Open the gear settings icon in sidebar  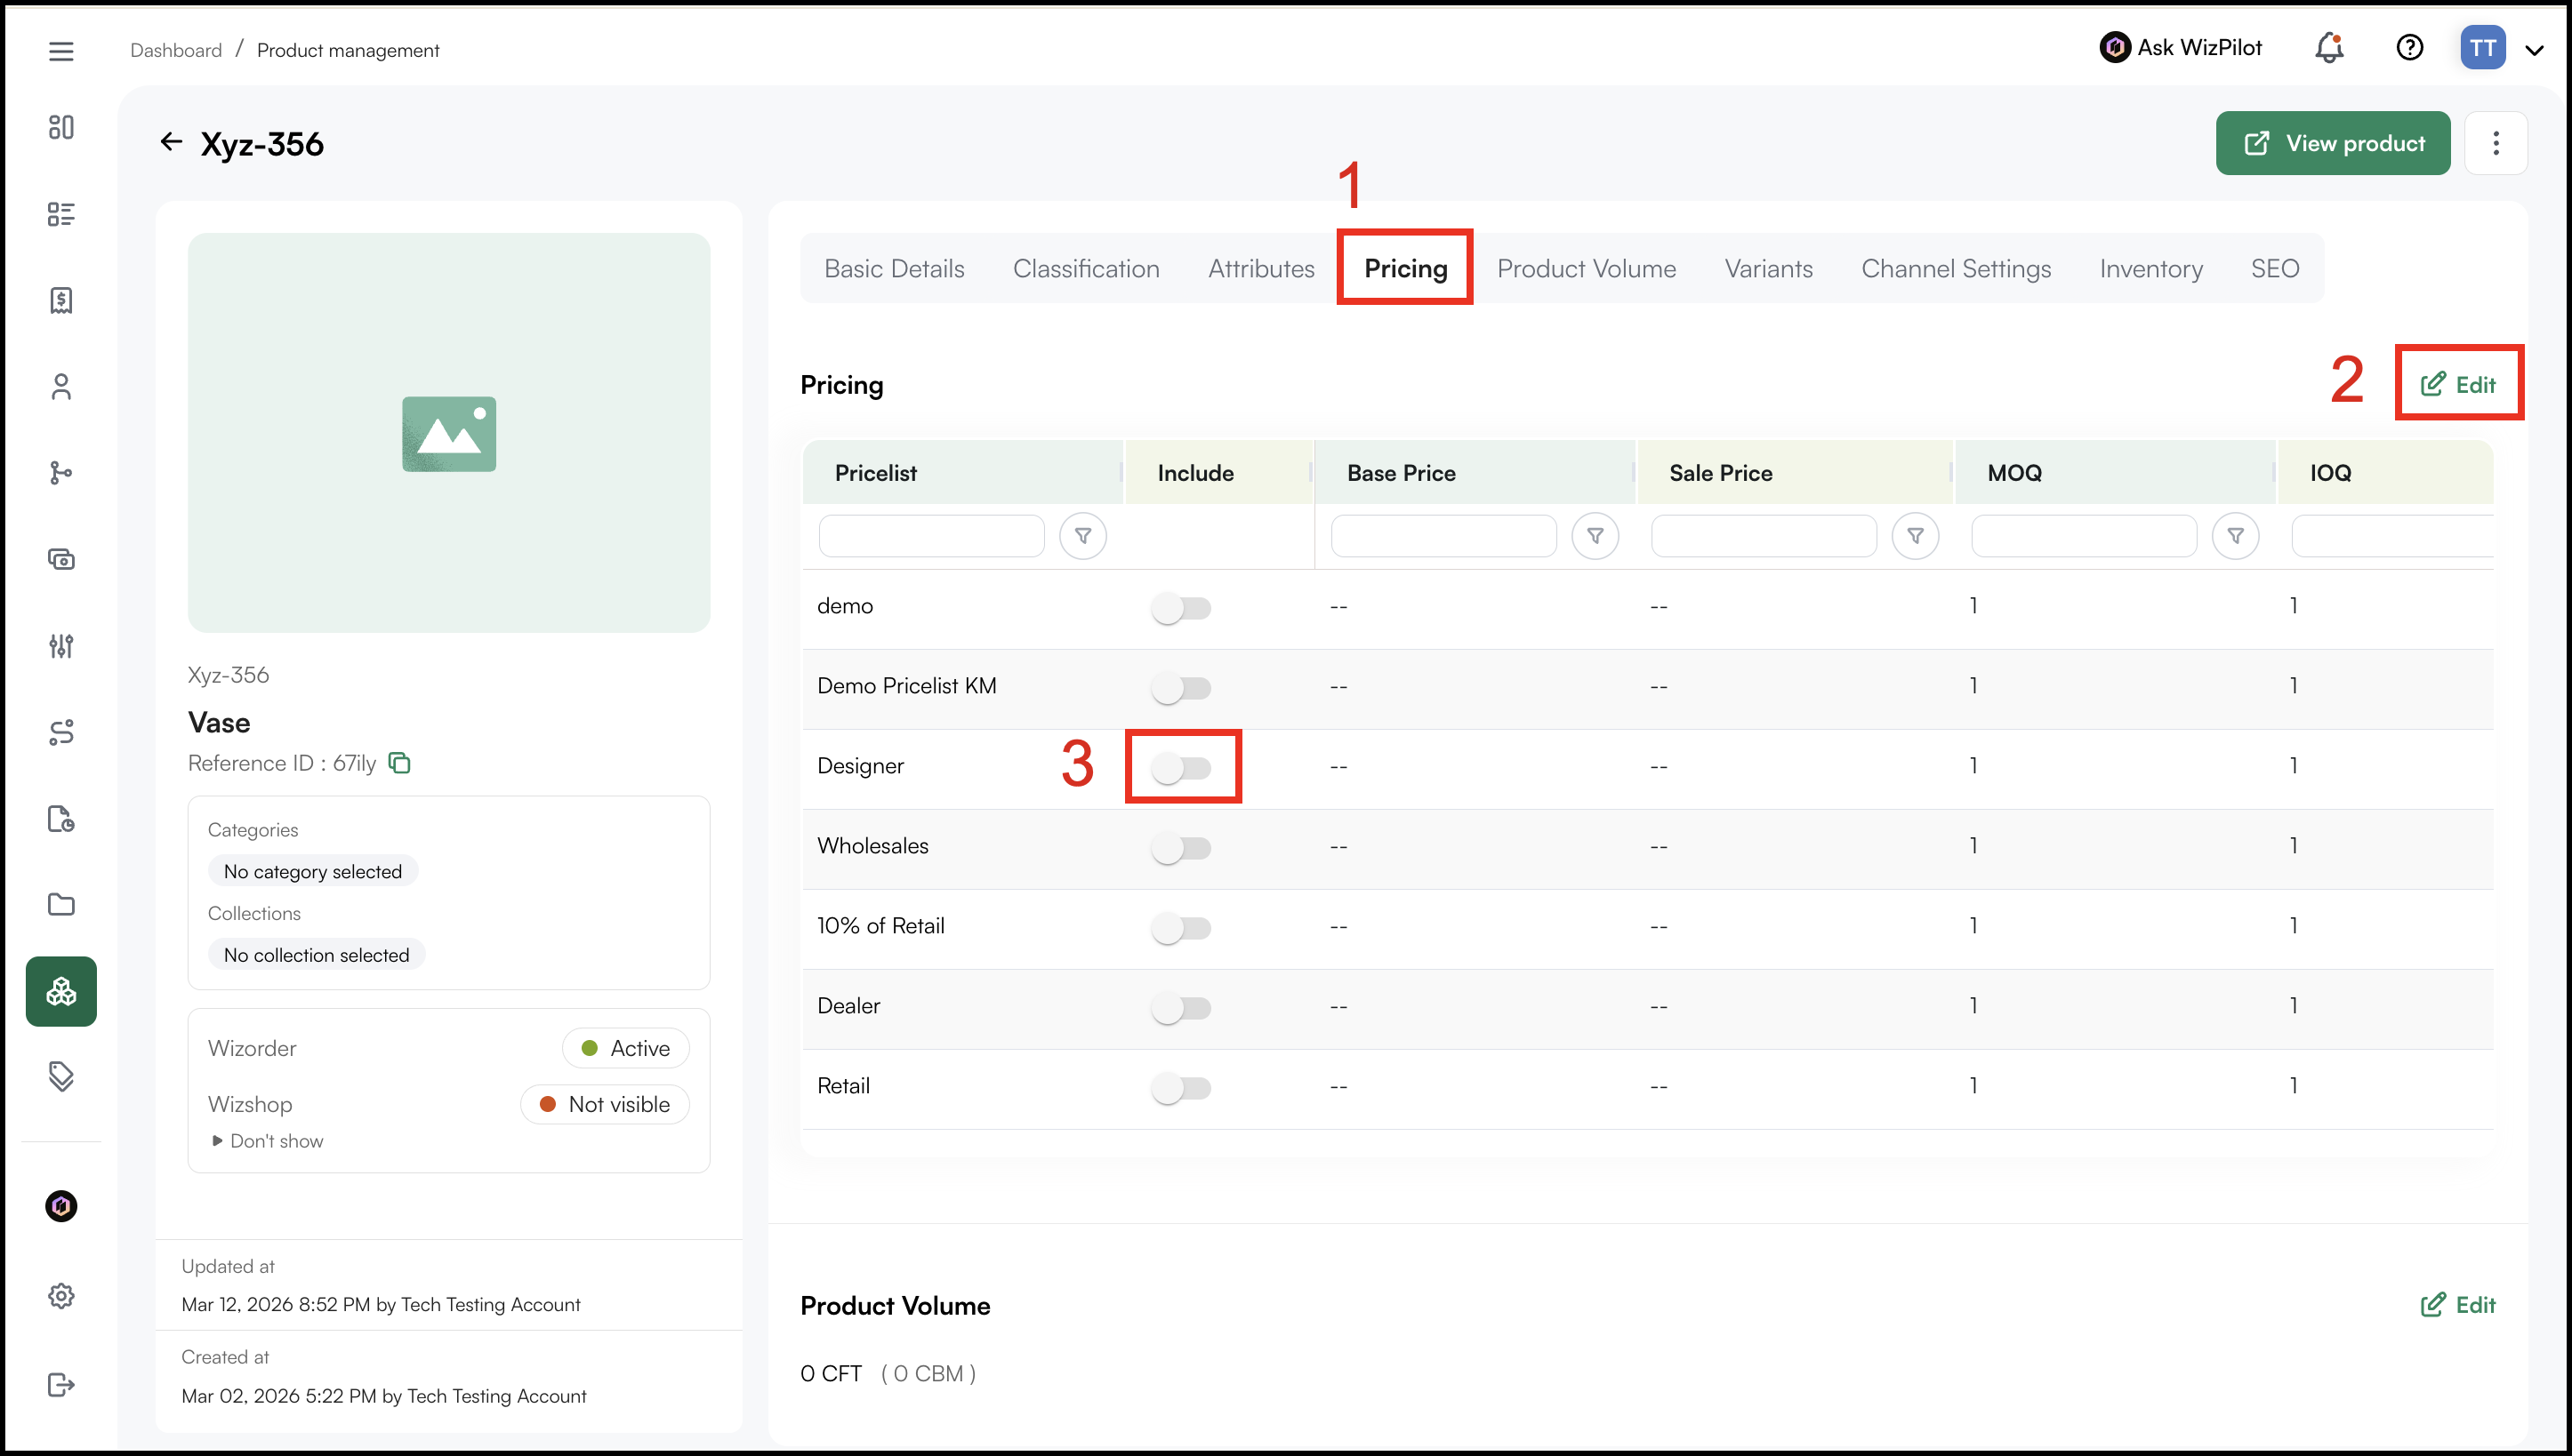[x=61, y=1296]
